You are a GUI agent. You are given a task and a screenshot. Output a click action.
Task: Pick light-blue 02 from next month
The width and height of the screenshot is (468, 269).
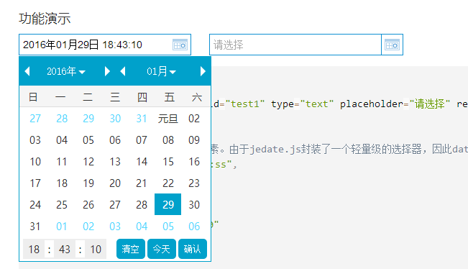(x=88, y=226)
